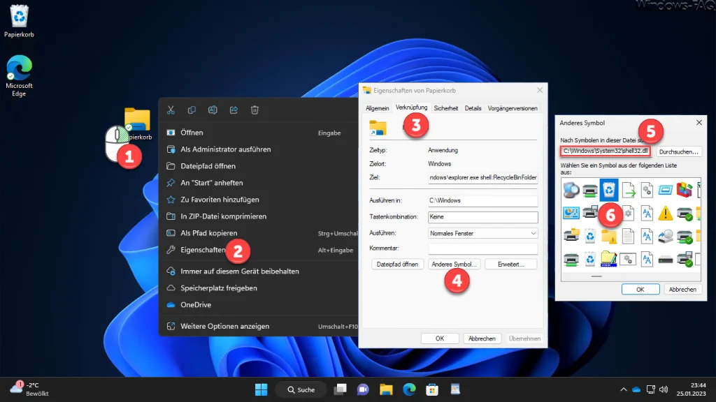This screenshot has width=716, height=402.
Task: Select the colorful blocks defragment symbol
Action: tap(684, 190)
